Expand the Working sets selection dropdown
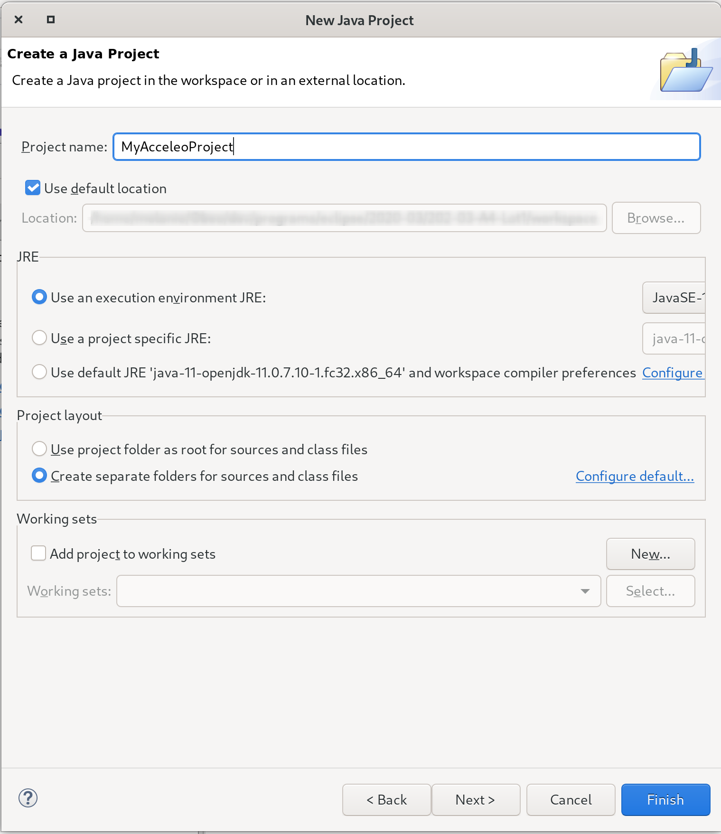The image size is (721, 834). tap(584, 591)
